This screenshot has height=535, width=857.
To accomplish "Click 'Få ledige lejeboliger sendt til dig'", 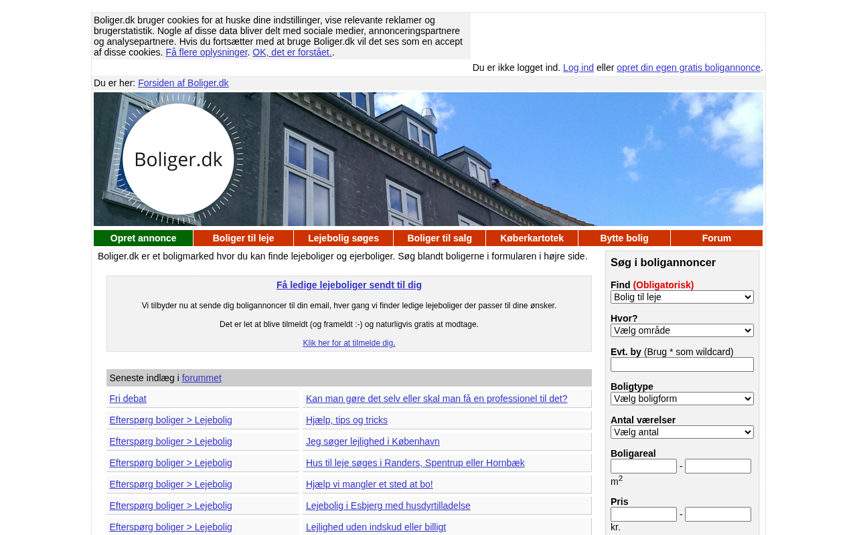I will point(349,285).
